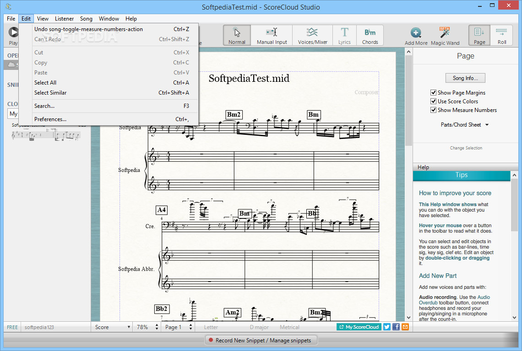Select the Chords tool
Viewport: 522px width, 351px height.
pos(370,35)
